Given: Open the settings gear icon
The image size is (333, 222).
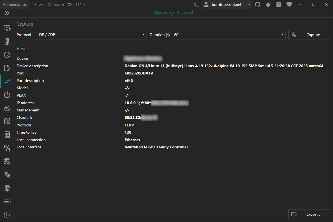Looking at the screenshot, I should [x=7, y=215].
